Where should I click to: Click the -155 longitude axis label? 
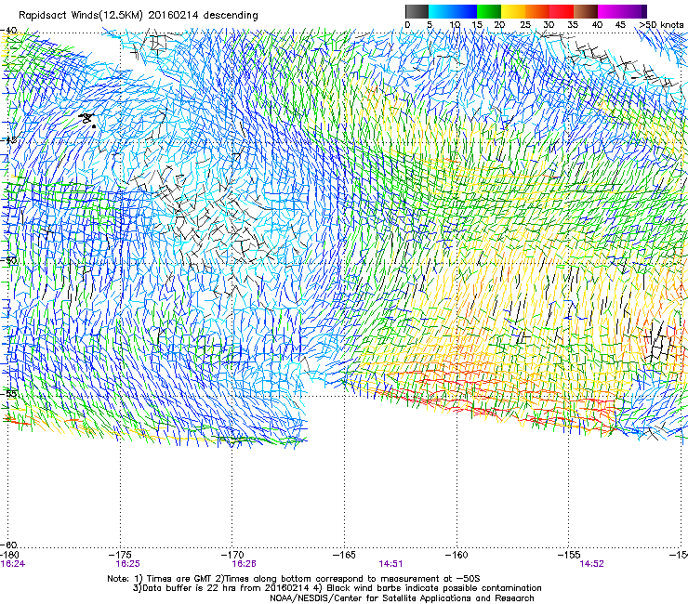click(x=569, y=556)
